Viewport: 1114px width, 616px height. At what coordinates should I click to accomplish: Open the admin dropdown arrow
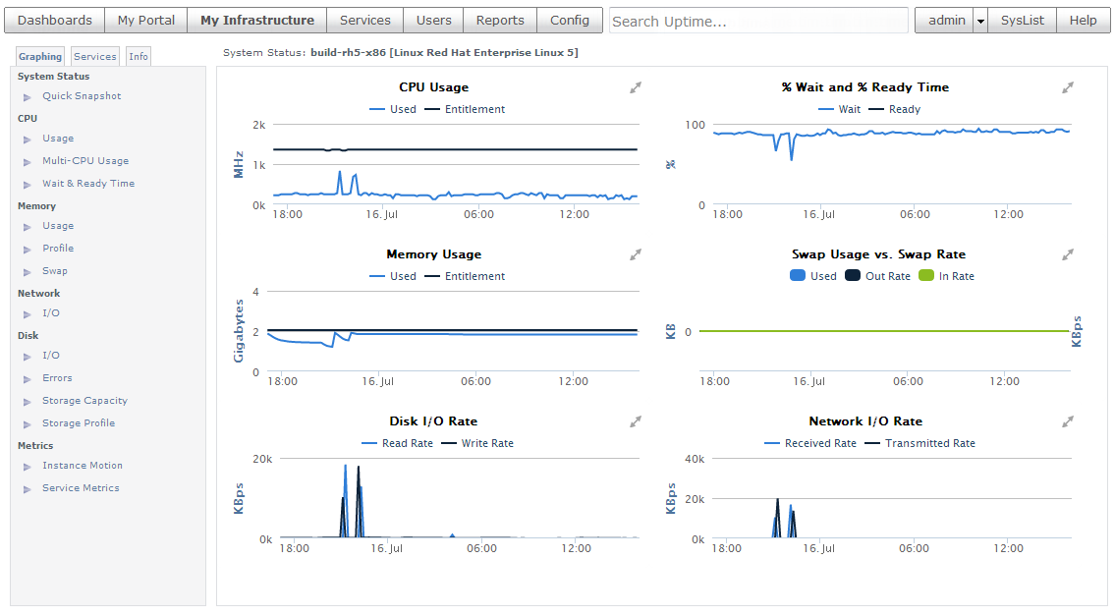click(x=980, y=22)
